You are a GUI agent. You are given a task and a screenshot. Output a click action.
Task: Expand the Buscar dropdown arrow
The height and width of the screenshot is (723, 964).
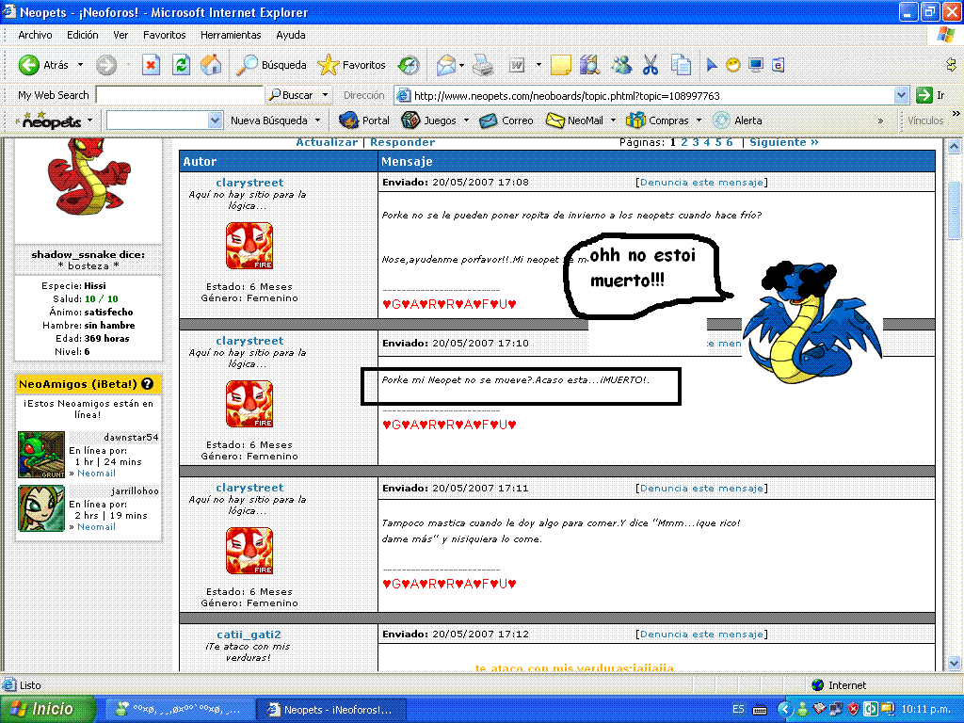point(325,95)
